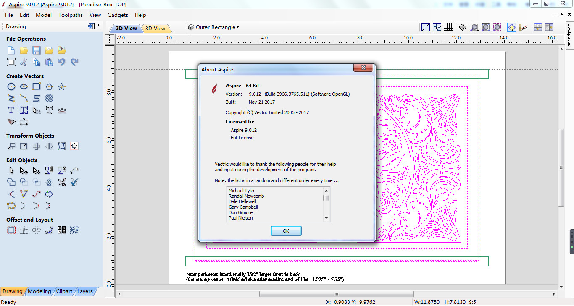Create a new file in File Operations
This screenshot has height=306, width=574.
(x=11, y=50)
